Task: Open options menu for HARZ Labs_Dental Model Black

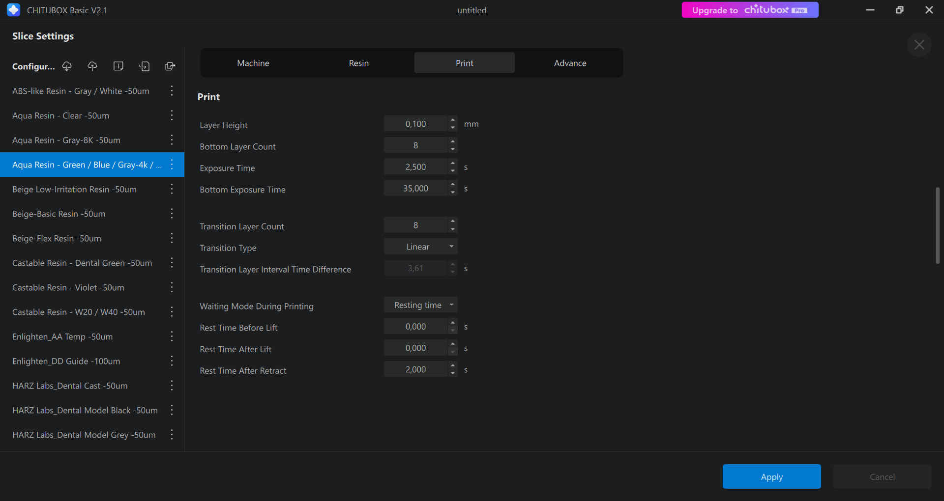Action: click(x=172, y=410)
